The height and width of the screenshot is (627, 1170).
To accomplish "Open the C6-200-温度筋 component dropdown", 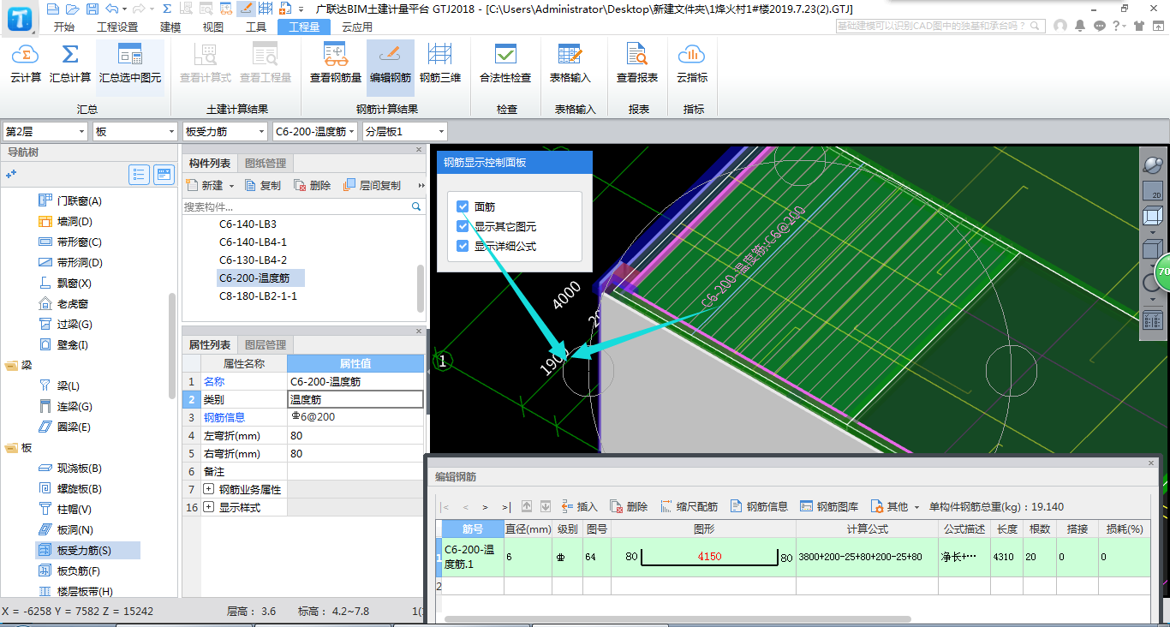I will tap(315, 131).
